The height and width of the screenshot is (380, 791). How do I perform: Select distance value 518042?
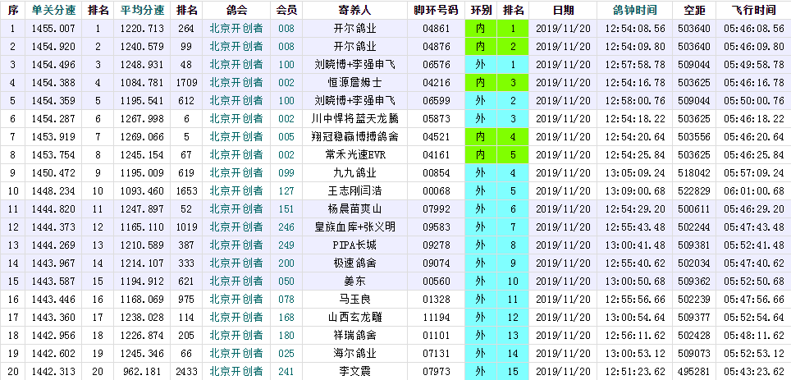693,173
